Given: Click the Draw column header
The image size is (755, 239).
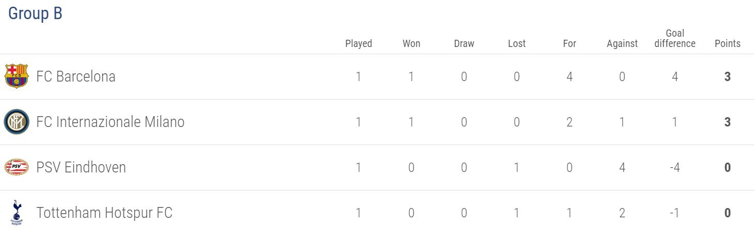Looking at the screenshot, I should click(x=464, y=43).
